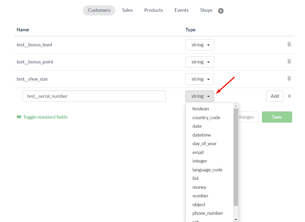Switch to the Customers tab
The width and height of the screenshot is (305, 222).
pos(99,10)
